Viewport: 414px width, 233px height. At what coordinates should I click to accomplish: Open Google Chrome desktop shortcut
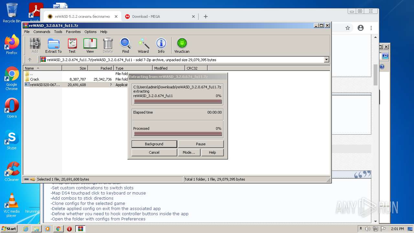(x=12, y=79)
